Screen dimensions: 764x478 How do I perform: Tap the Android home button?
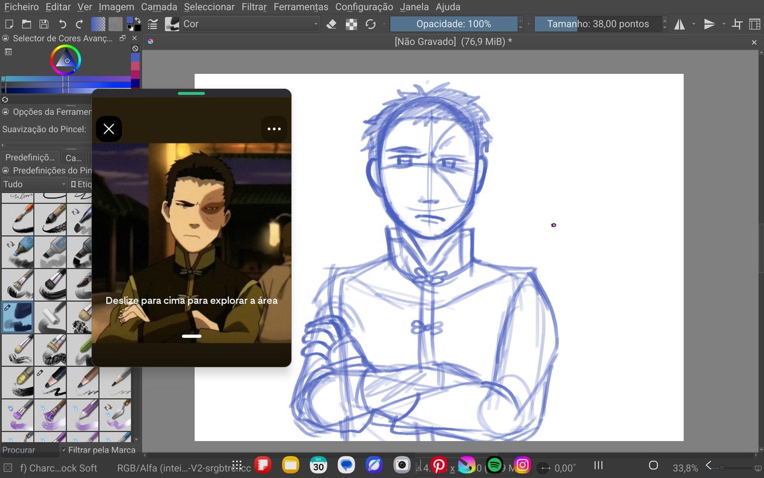pos(653,465)
